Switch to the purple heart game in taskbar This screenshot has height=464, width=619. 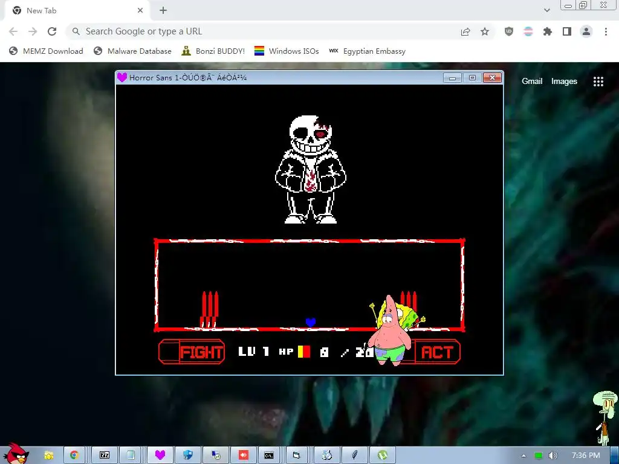[x=160, y=456]
